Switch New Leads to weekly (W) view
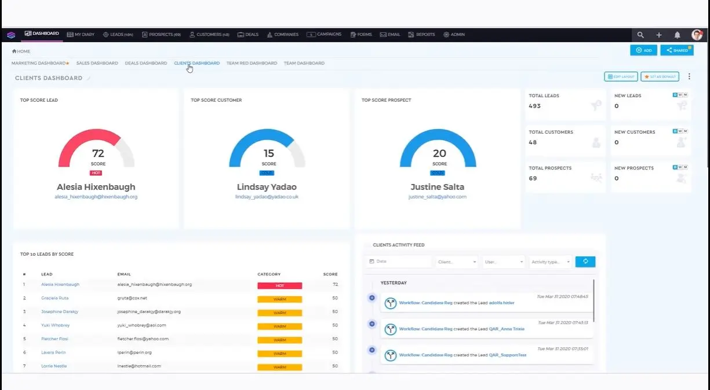 click(x=680, y=95)
